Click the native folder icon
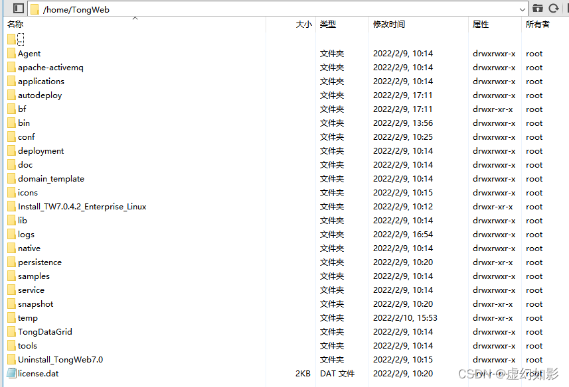The height and width of the screenshot is (387, 569). click(11, 248)
